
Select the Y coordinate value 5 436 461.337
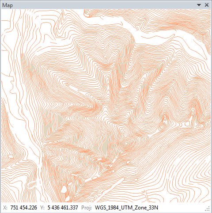63,208
